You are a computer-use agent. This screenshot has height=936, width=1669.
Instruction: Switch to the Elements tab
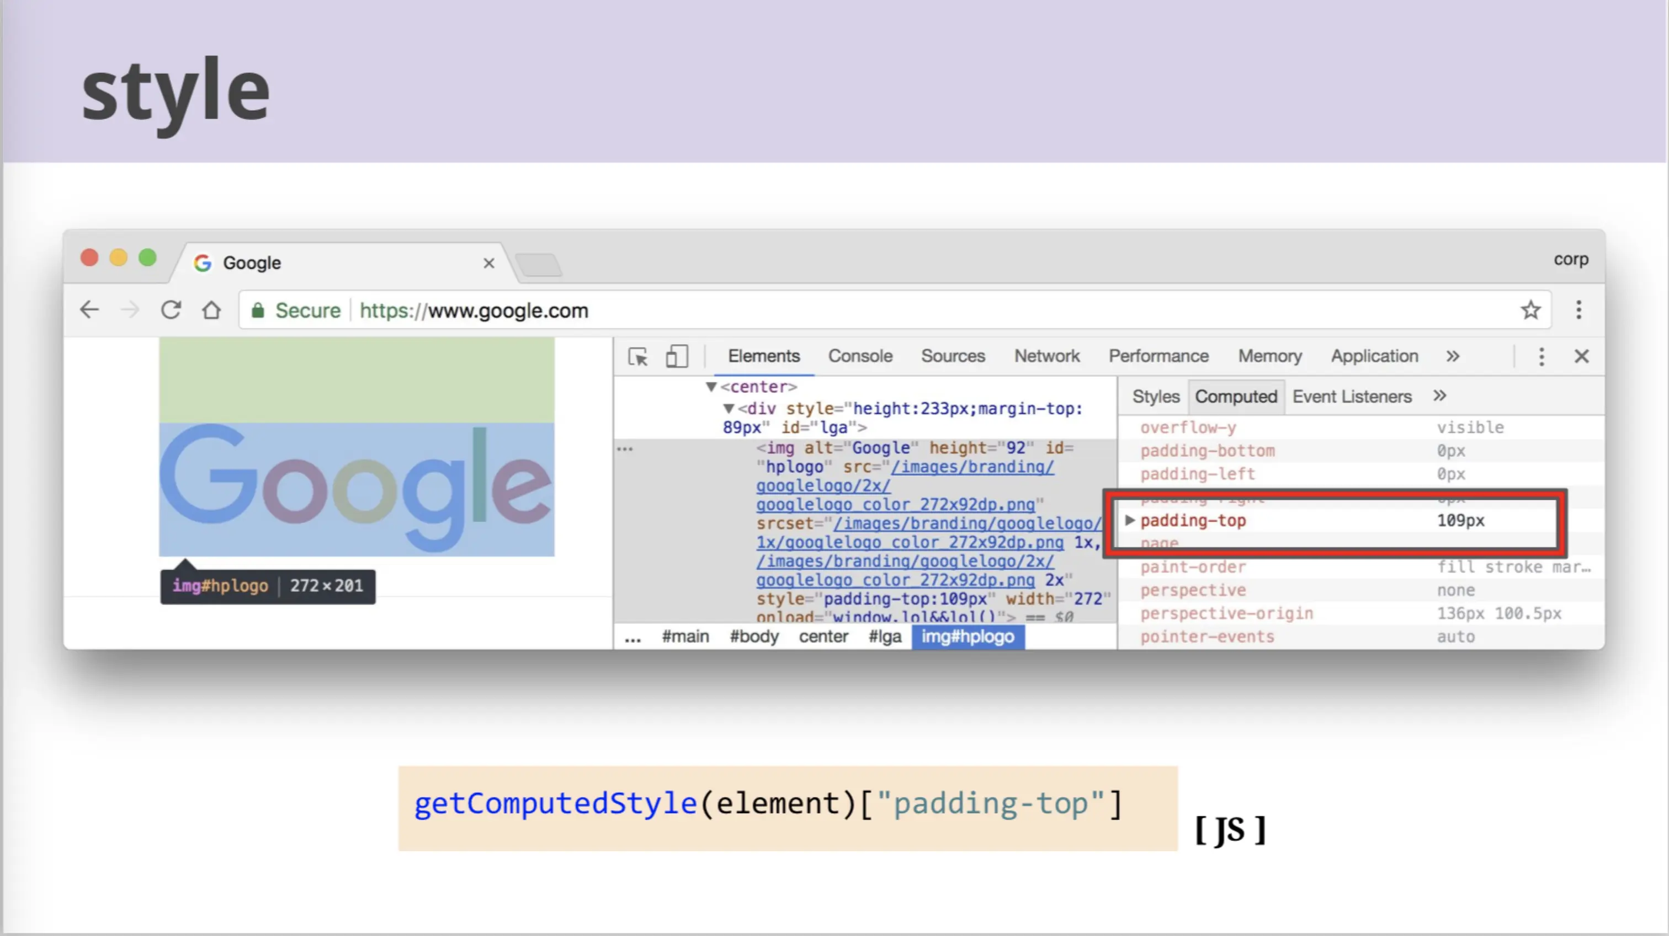[x=764, y=356]
